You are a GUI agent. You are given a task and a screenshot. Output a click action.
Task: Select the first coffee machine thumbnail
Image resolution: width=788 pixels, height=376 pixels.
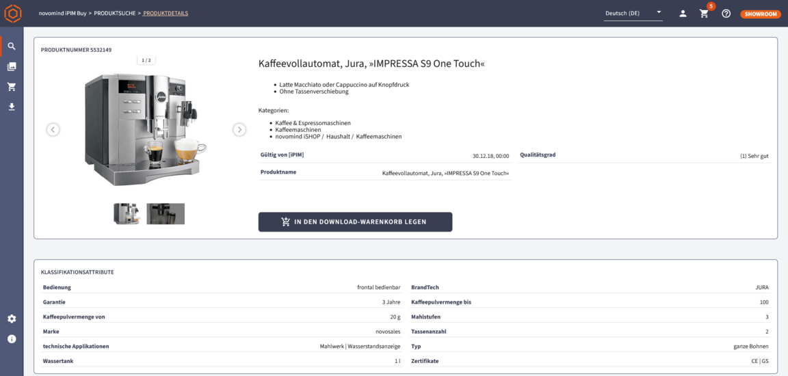[x=127, y=213]
